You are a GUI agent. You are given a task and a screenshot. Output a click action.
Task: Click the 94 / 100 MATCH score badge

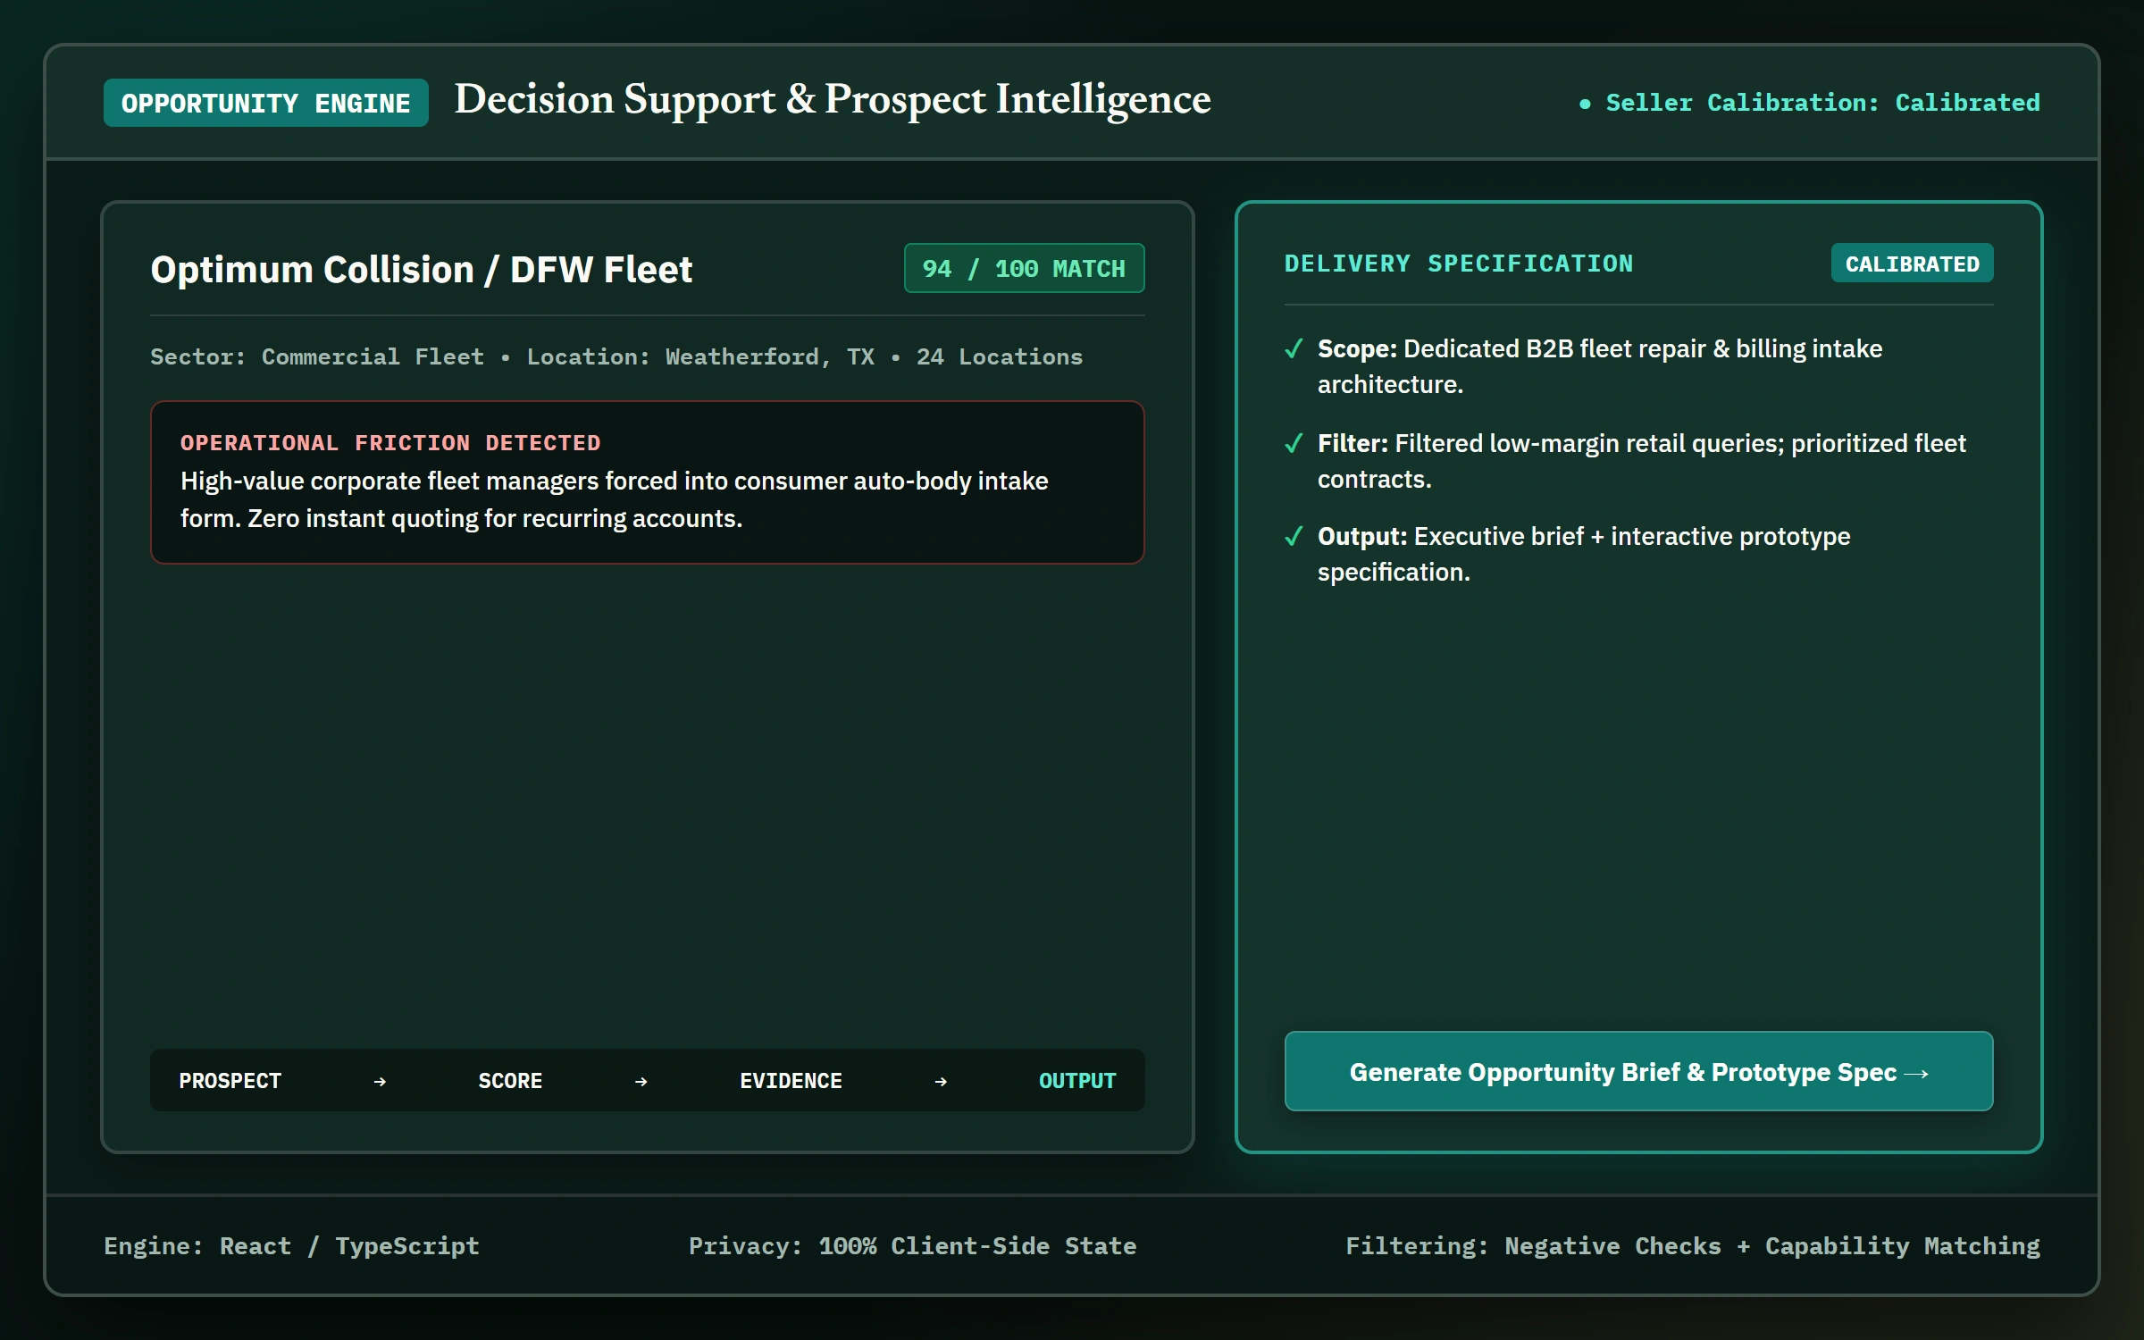pyautogui.click(x=1024, y=268)
